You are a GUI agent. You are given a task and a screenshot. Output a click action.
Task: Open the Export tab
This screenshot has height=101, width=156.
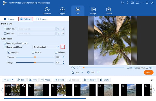42,19
